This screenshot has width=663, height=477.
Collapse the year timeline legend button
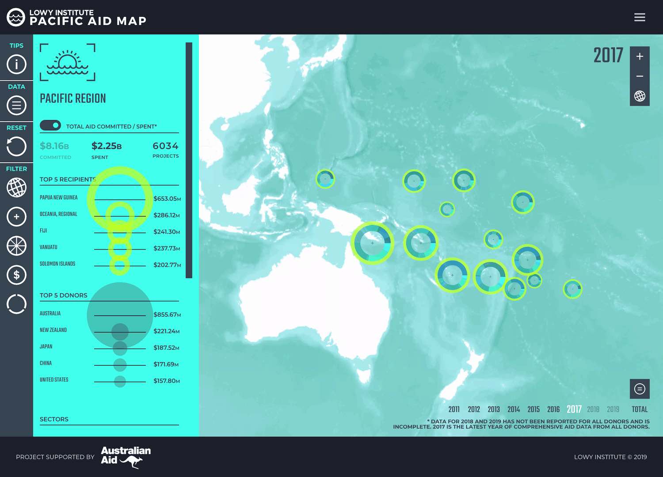point(640,389)
